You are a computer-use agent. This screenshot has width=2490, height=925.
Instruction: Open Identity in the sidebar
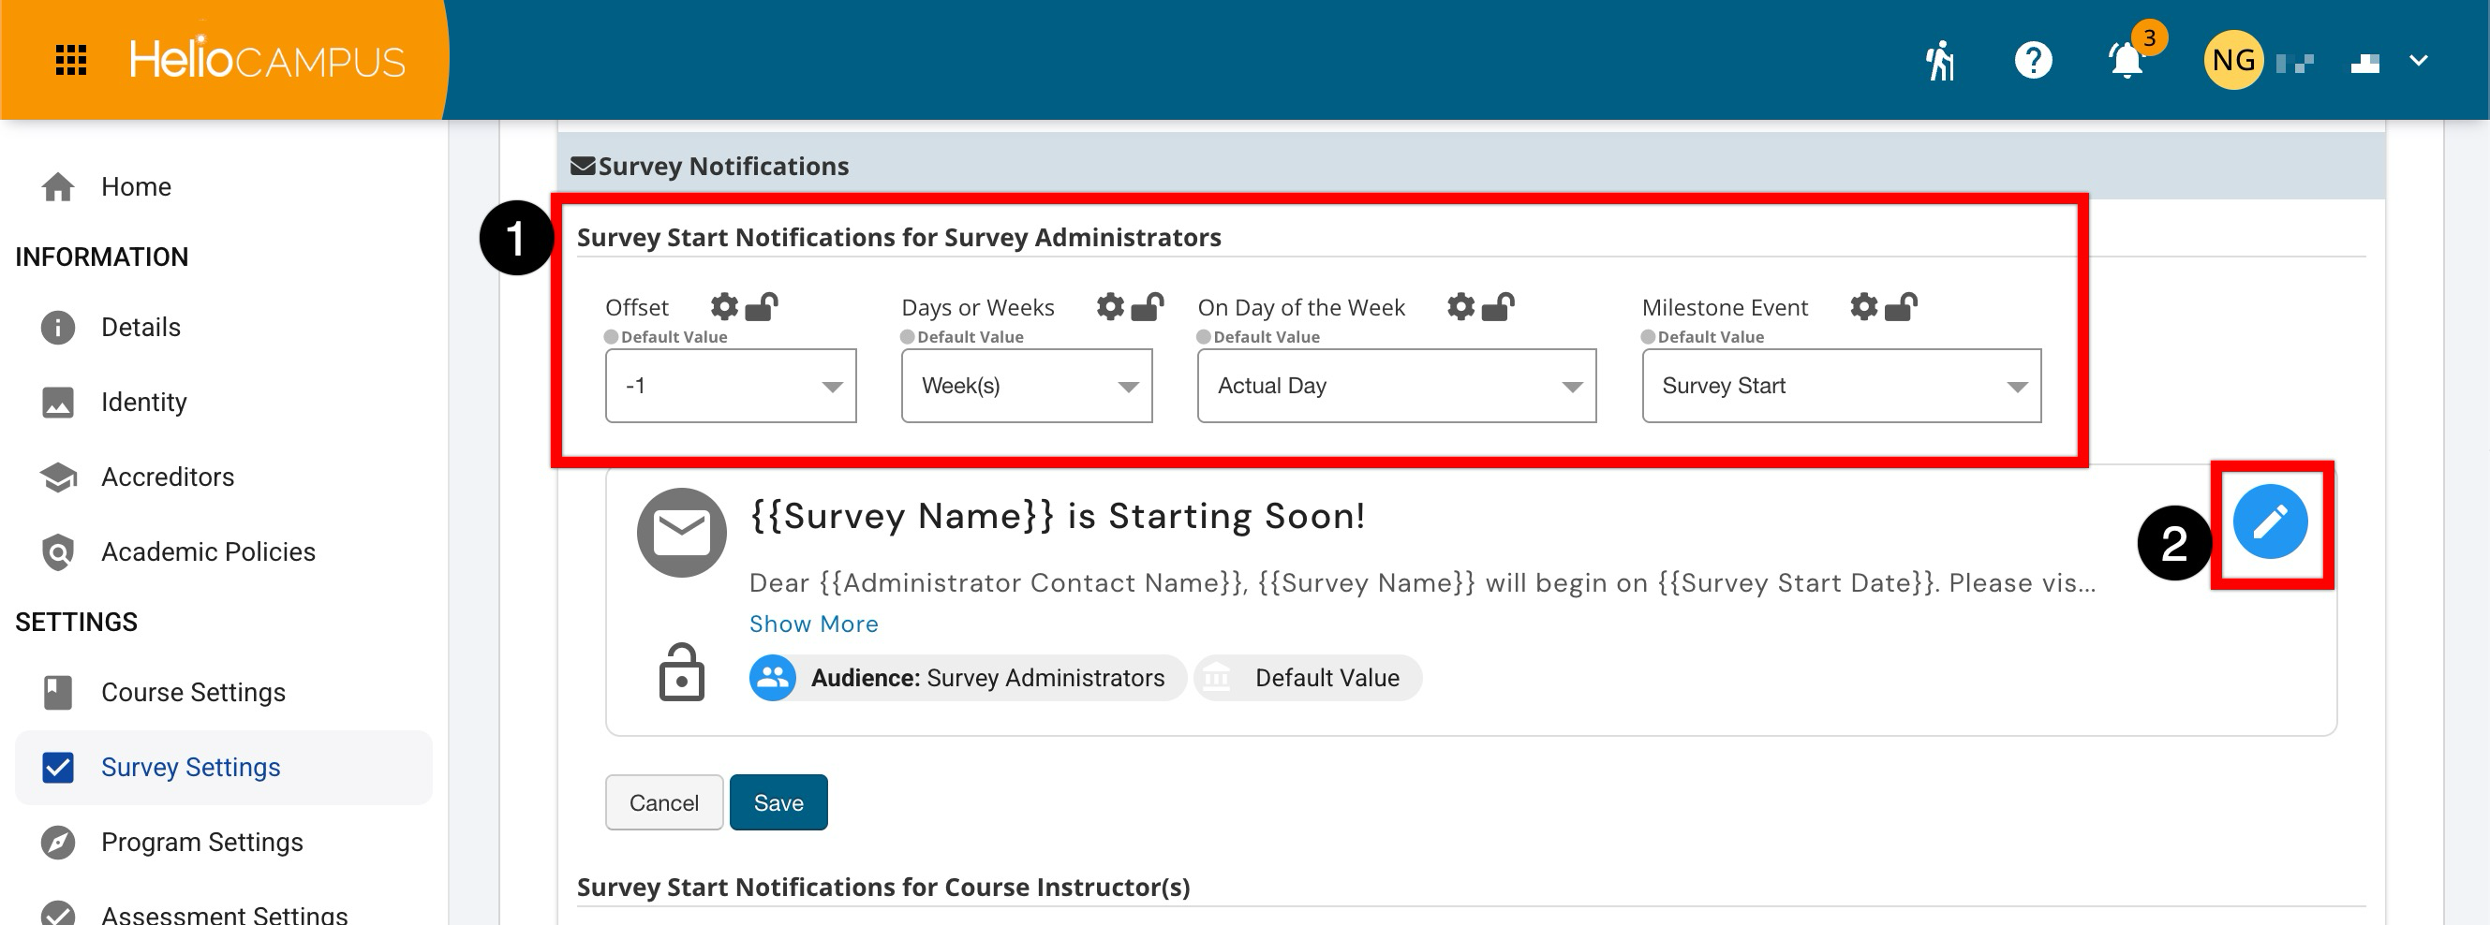(x=223, y=402)
